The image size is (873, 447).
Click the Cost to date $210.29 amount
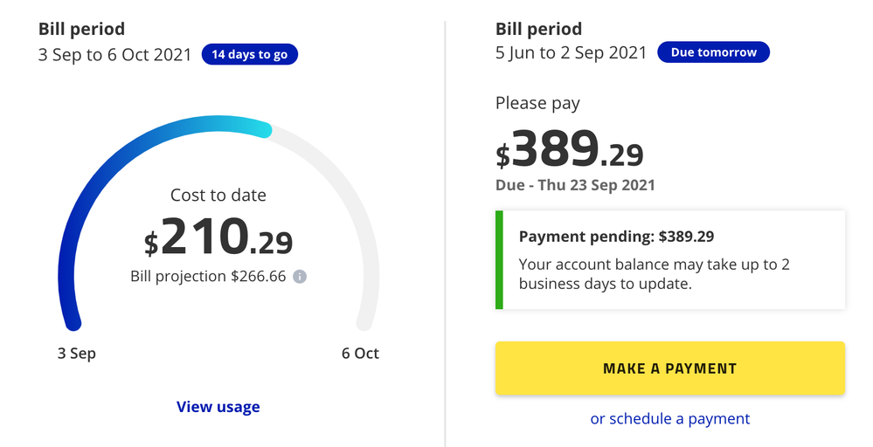tap(218, 238)
